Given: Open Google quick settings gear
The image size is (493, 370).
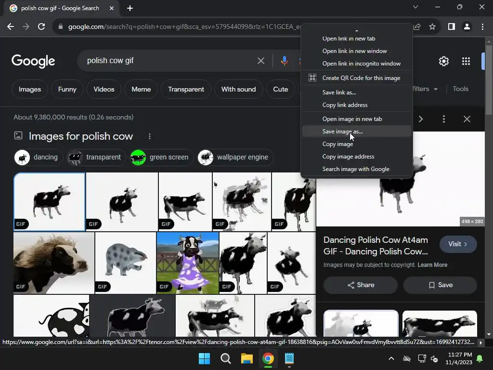Looking at the screenshot, I should [x=443, y=61].
